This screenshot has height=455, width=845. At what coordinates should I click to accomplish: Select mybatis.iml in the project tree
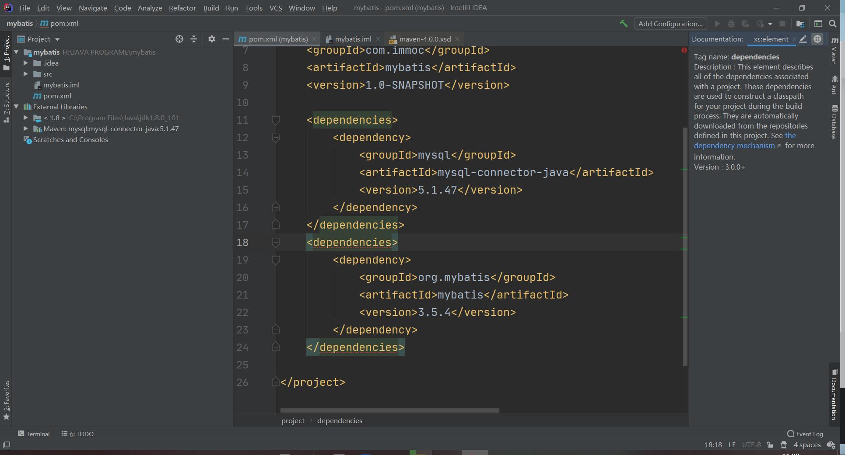(61, 85)
